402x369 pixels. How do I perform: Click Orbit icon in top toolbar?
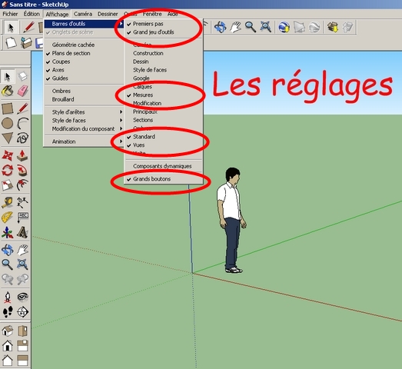pos(221,27)
